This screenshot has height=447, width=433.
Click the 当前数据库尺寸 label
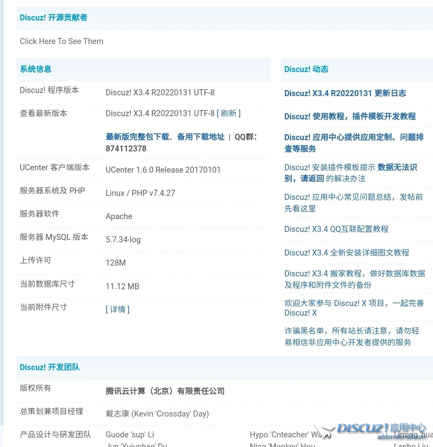pos(47,284)
